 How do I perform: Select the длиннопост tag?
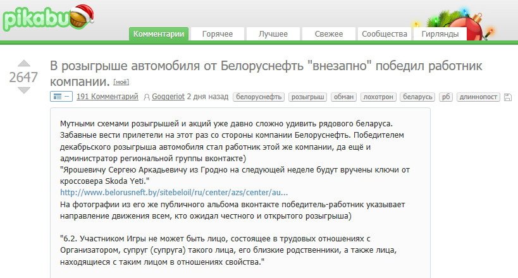[x=478, y=97]
